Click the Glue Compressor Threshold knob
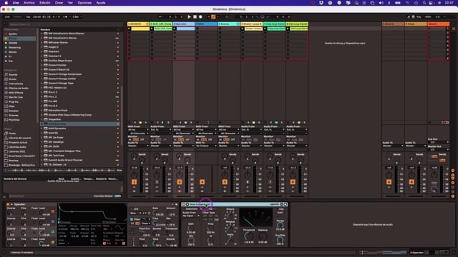The width and height of the screenshot is (458, 257). tap(248, 236)
